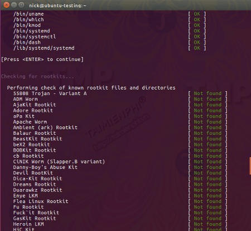Click the 'BeastKit Rootkit' entry
Image resolution: width=251 pixels, height=231 pixels.
pyautogui.click(x=37, y=139)
